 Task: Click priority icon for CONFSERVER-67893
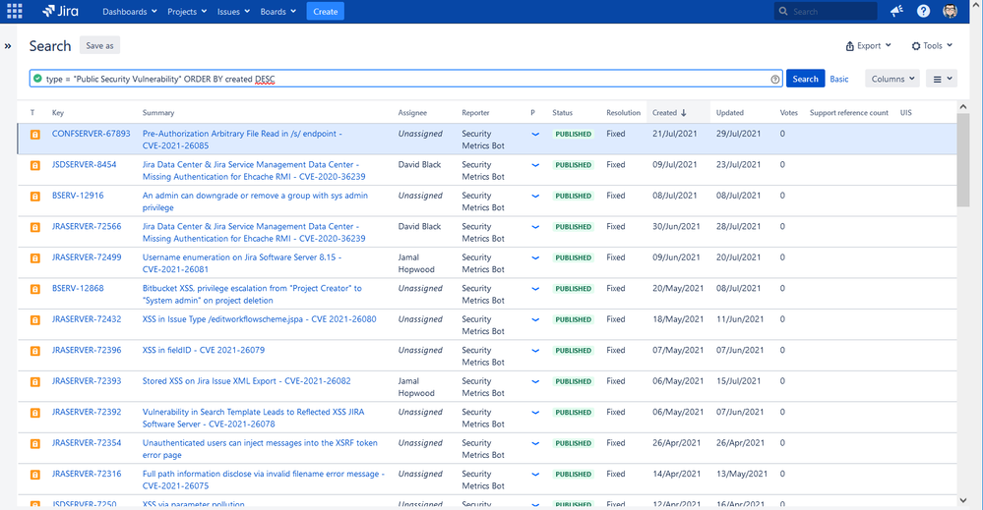coord(535,134)
